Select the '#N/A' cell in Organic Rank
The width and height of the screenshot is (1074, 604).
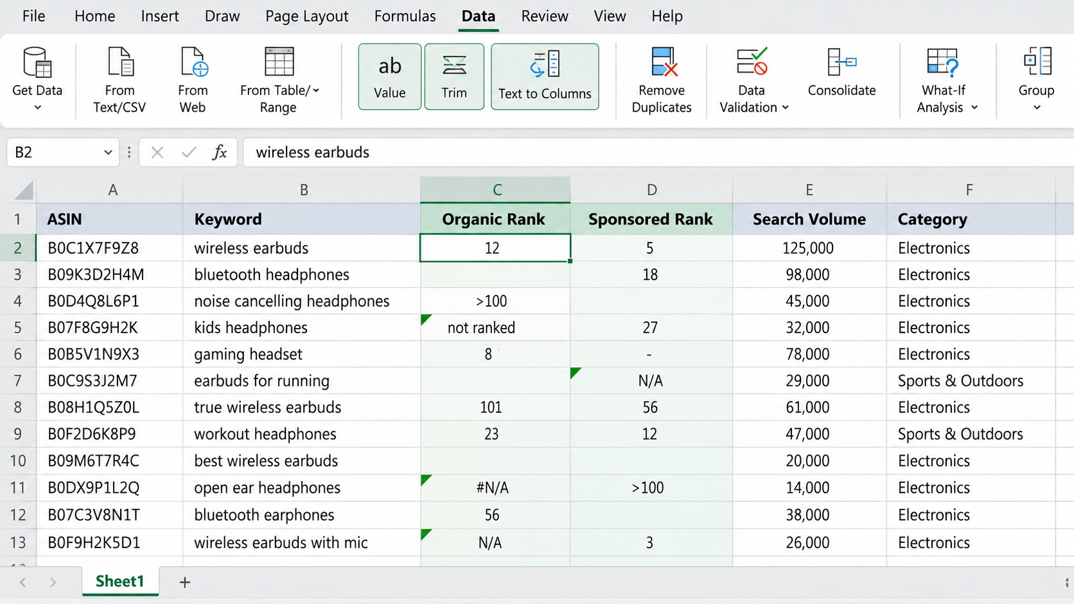tap(495, 488)
